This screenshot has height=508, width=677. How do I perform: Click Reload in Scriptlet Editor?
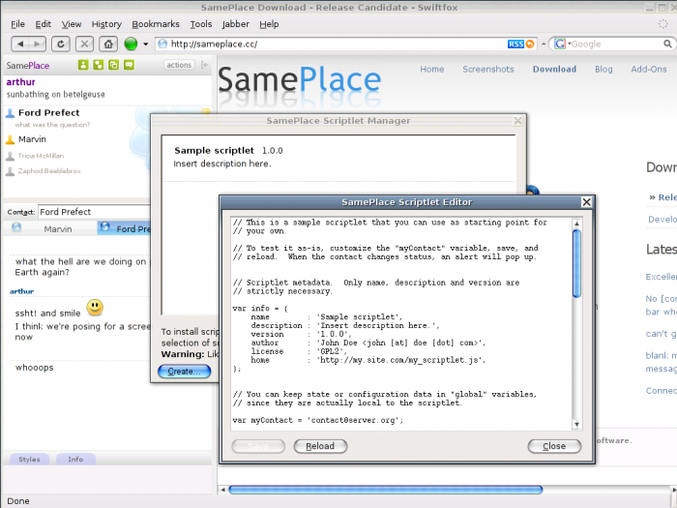[x=320, y=446]
